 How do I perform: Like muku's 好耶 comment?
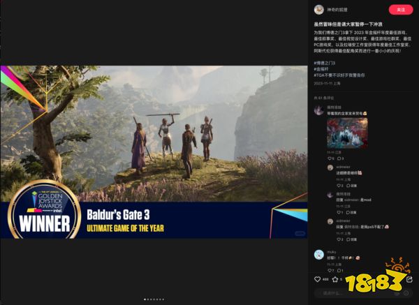pos(330,271)
